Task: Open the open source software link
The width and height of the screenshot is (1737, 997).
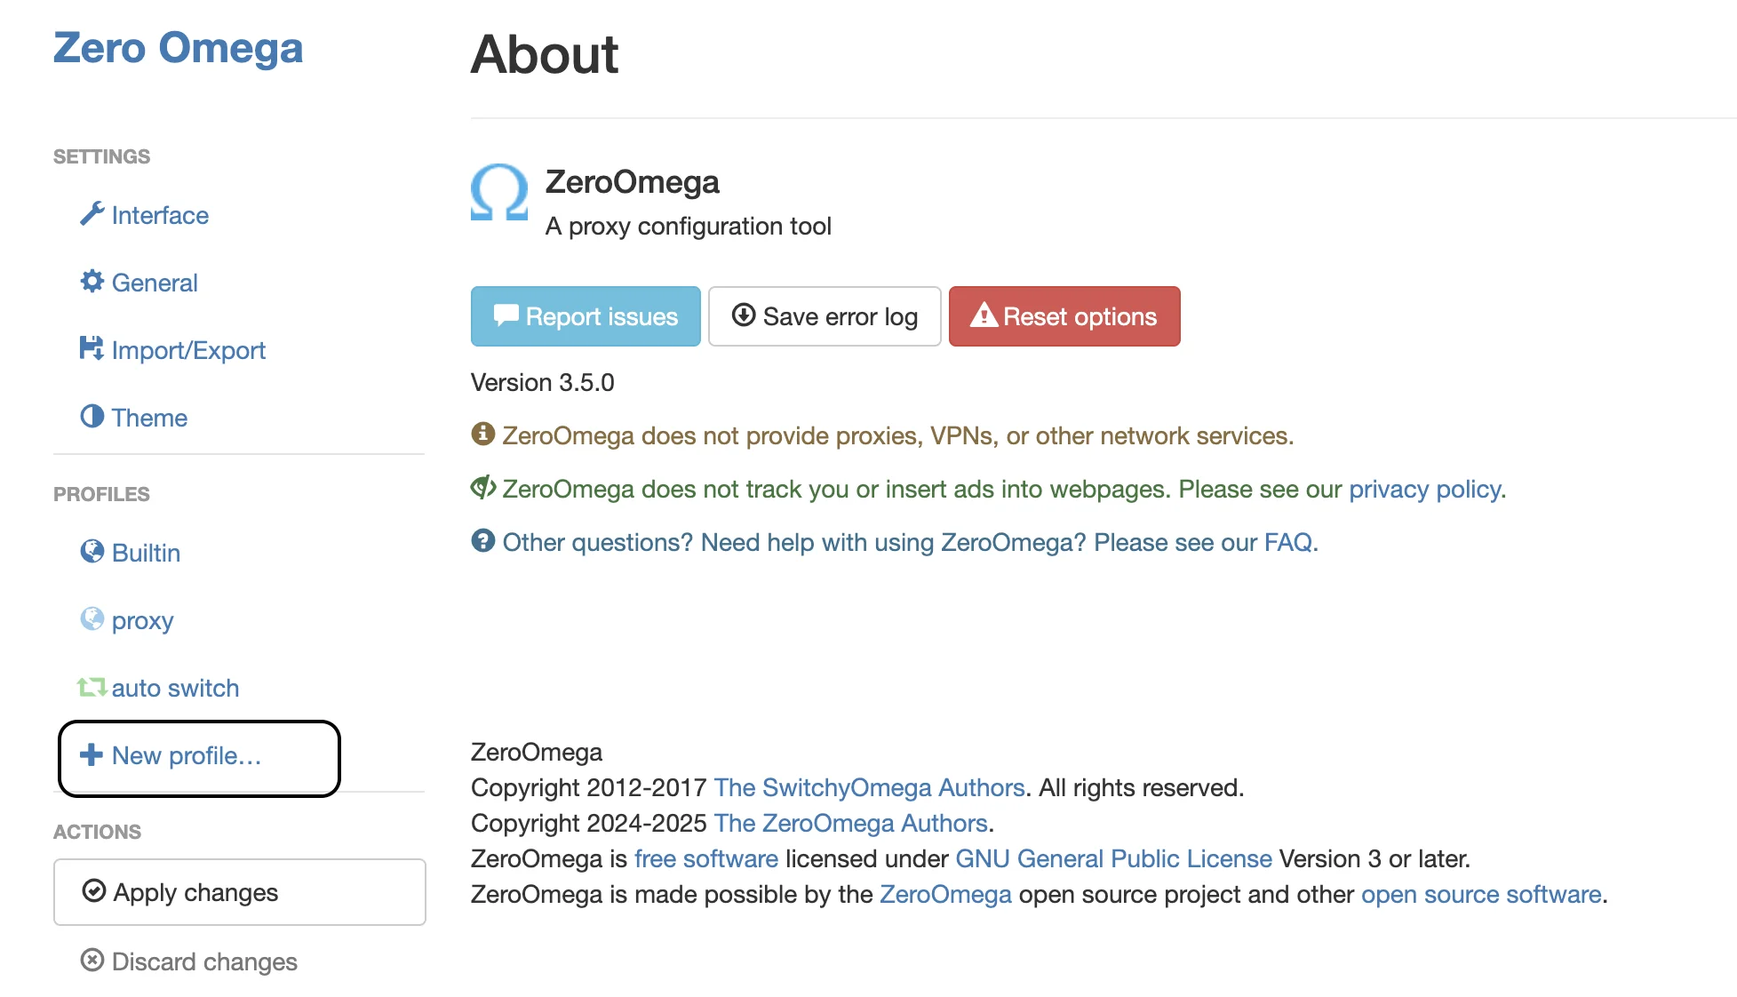Action: tap(1481, 894)
